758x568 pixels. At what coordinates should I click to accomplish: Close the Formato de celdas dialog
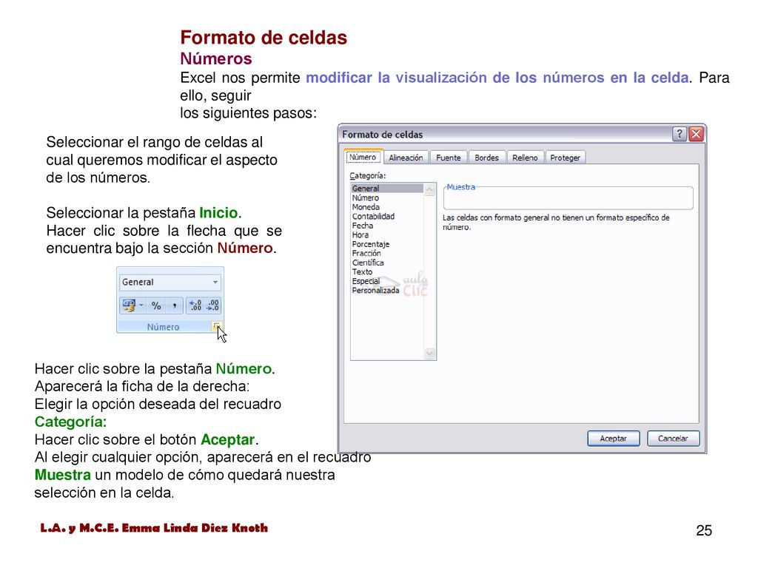click(696, 134)
